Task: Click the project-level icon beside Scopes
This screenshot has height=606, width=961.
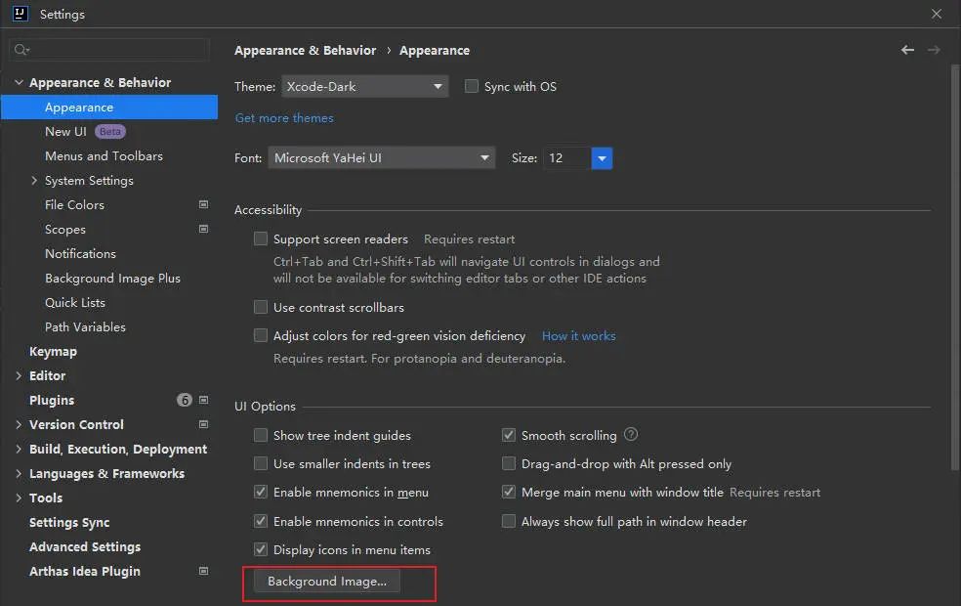Action: (203, 230)
